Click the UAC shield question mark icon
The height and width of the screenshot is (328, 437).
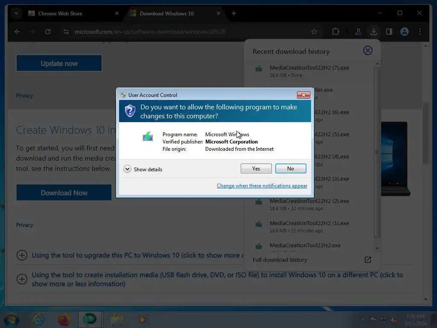(x=130, y=111)
